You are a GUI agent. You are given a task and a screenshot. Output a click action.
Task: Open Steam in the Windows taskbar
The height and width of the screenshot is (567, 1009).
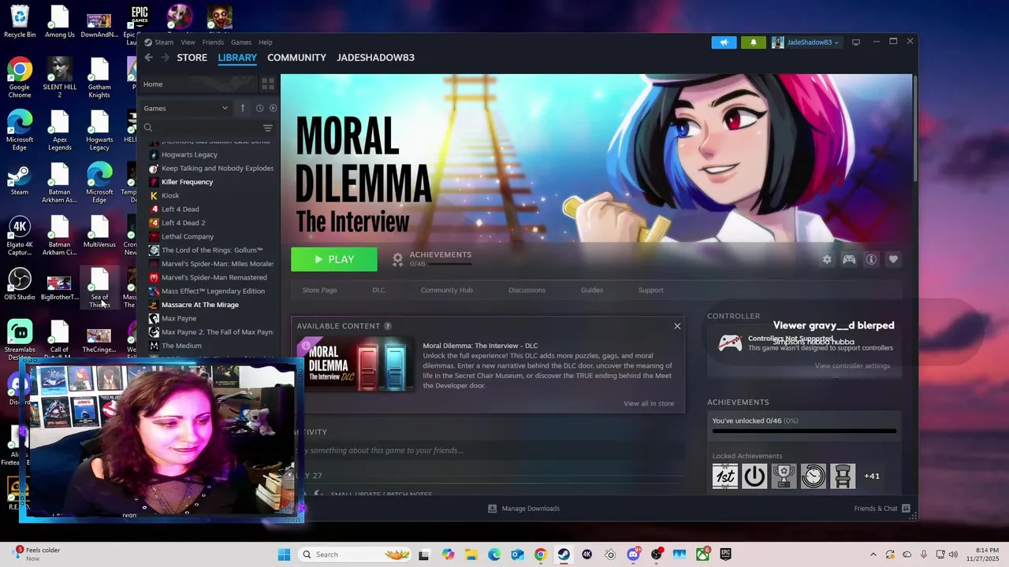(x=564, y=554)
